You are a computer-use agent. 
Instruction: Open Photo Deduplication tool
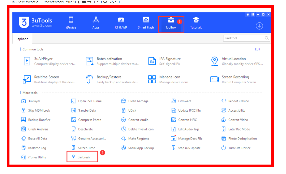click(x=239, y=139)
